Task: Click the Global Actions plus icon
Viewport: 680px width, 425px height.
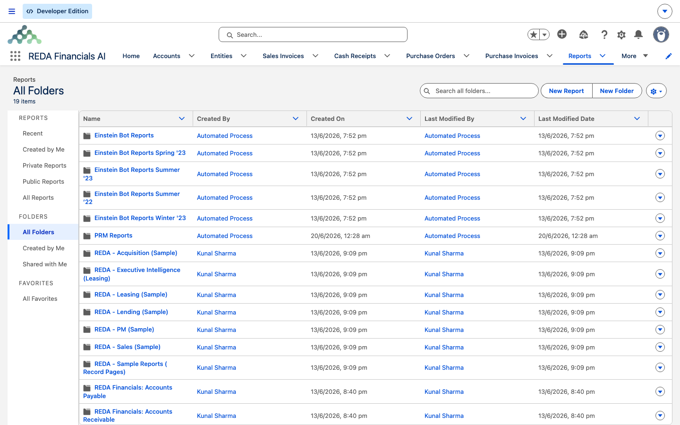Action: (562, 34)
